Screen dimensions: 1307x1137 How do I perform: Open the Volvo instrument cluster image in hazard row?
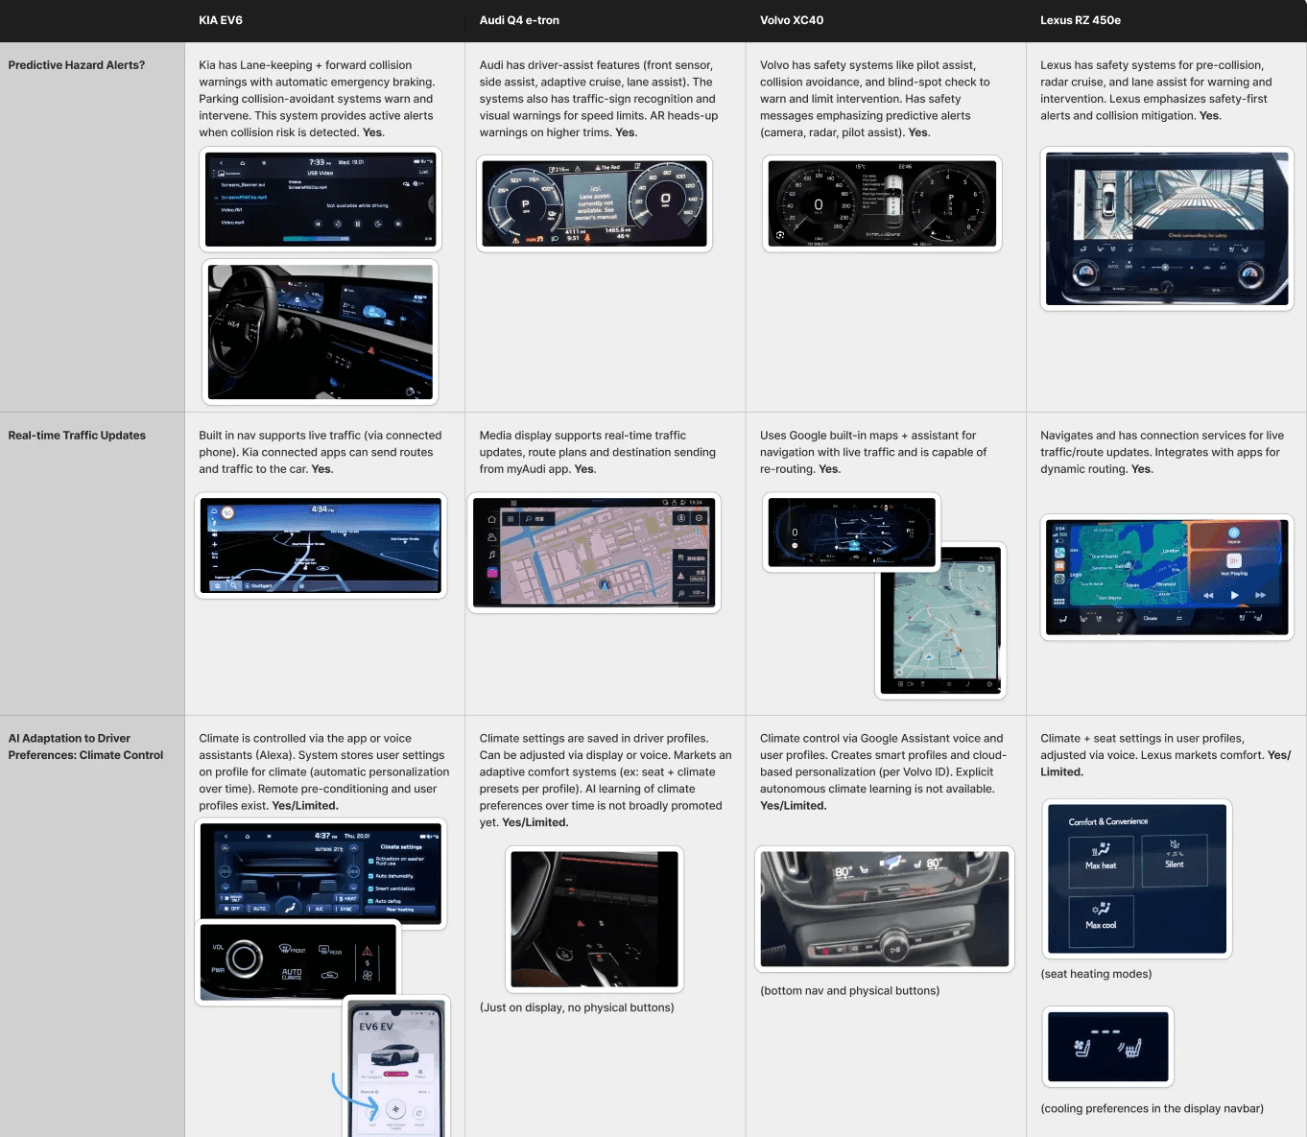(x=882, y=203)
